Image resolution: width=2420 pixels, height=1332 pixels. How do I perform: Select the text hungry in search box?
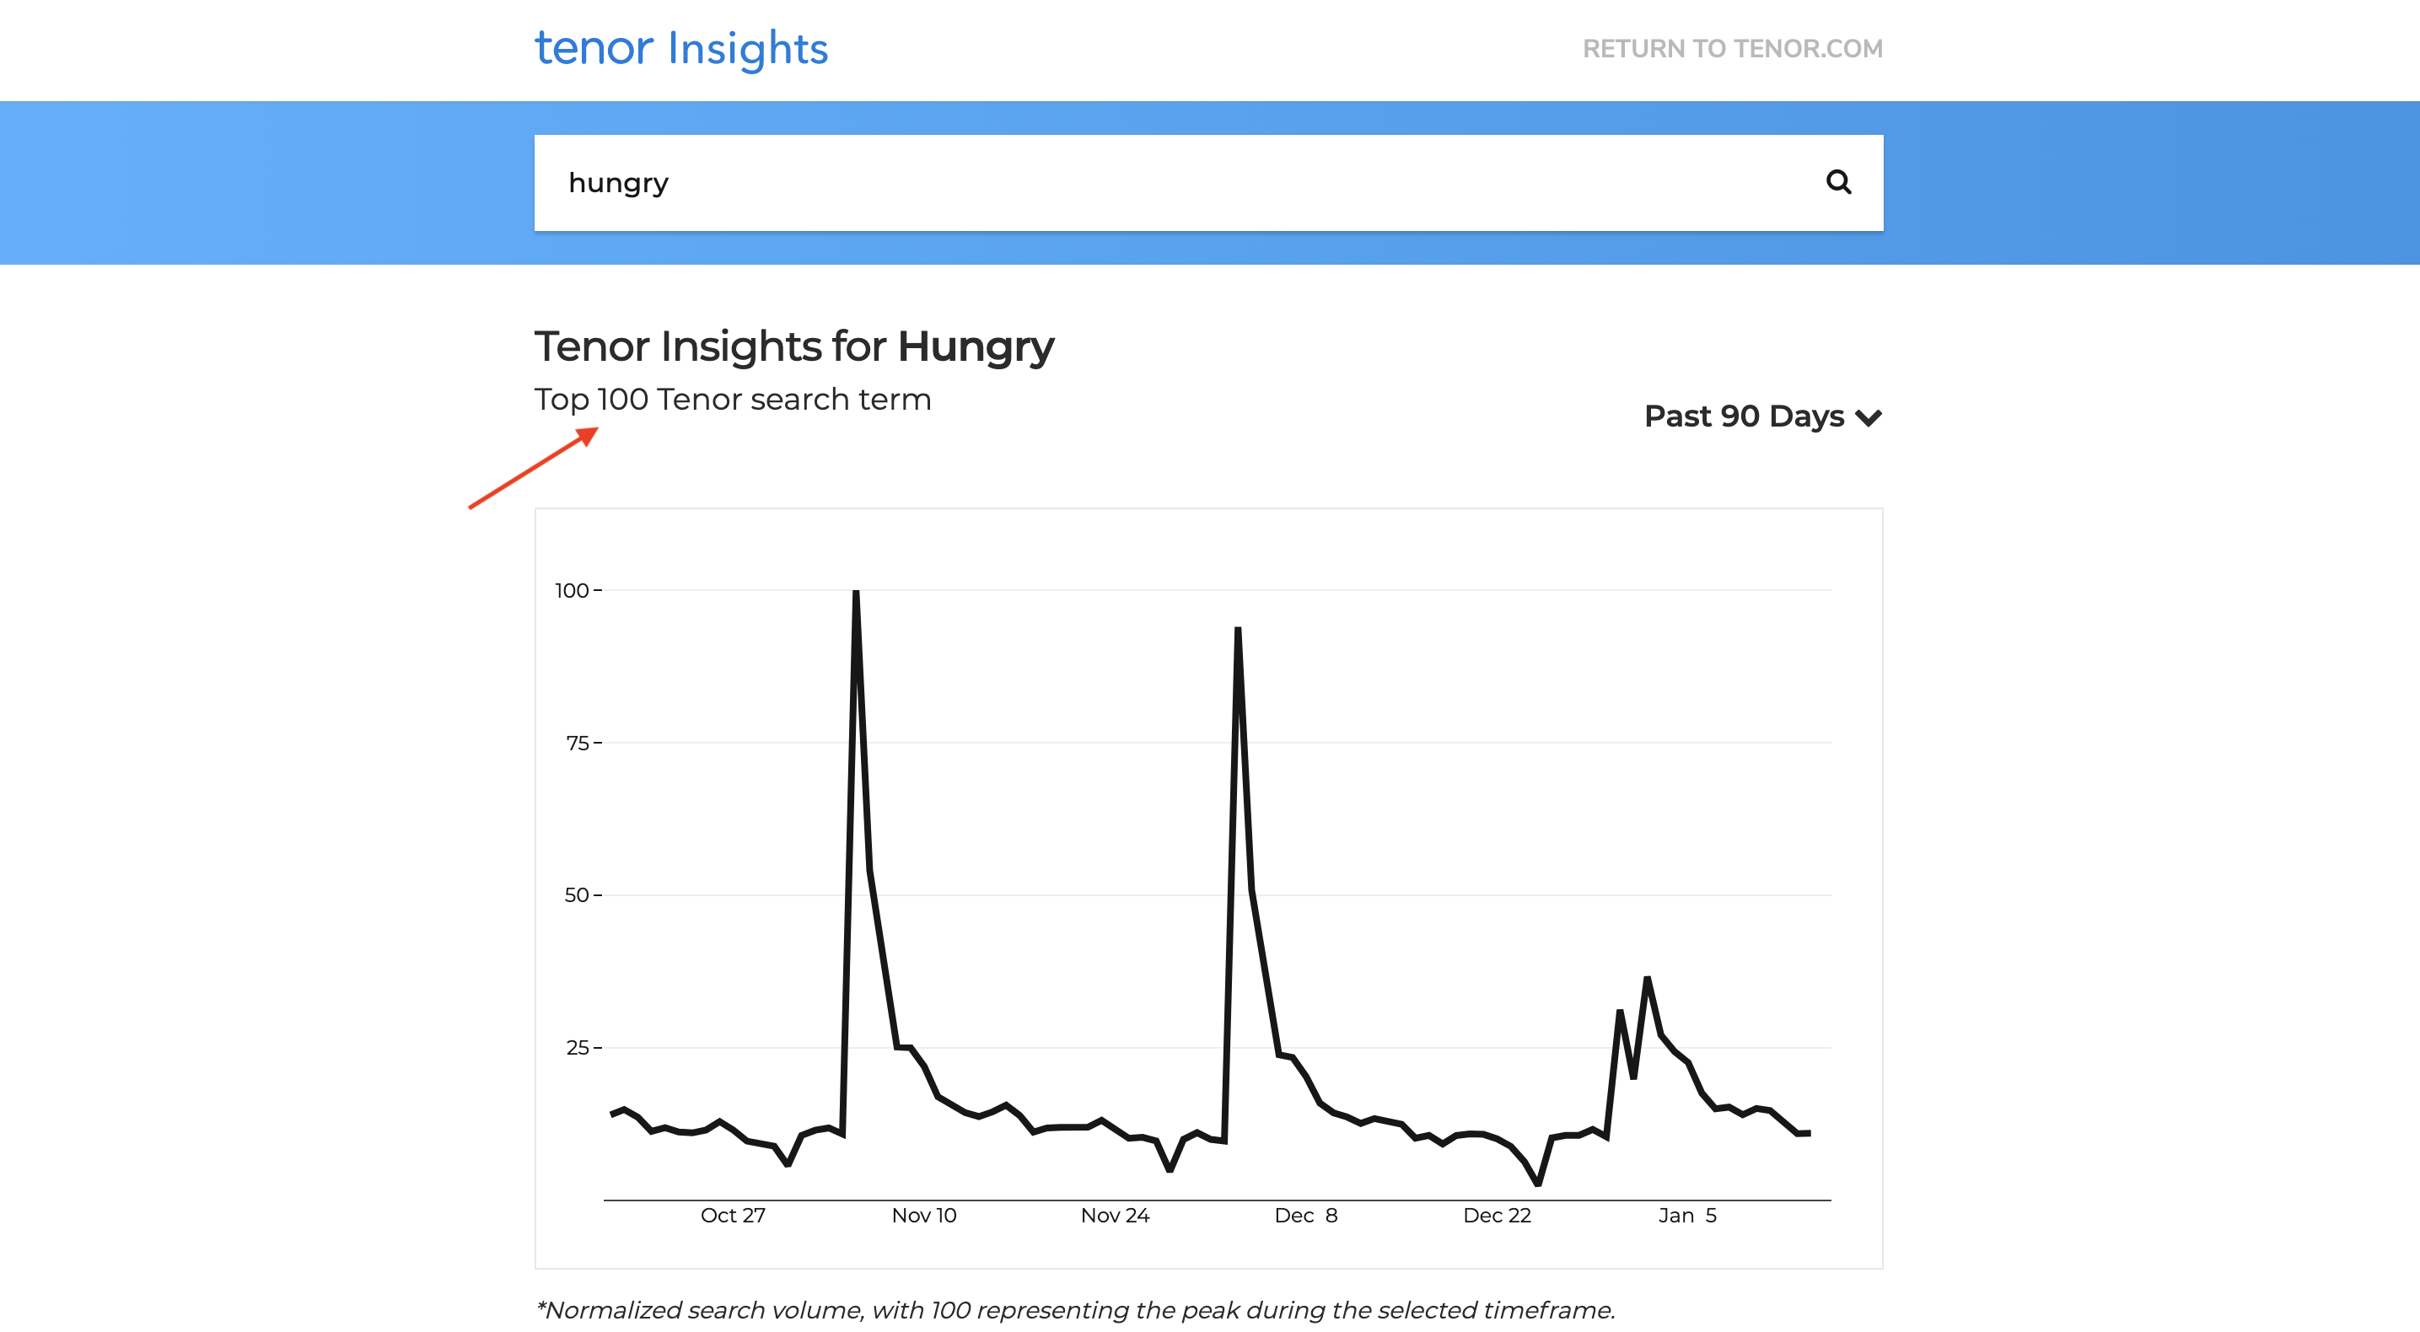coord(619,182)
